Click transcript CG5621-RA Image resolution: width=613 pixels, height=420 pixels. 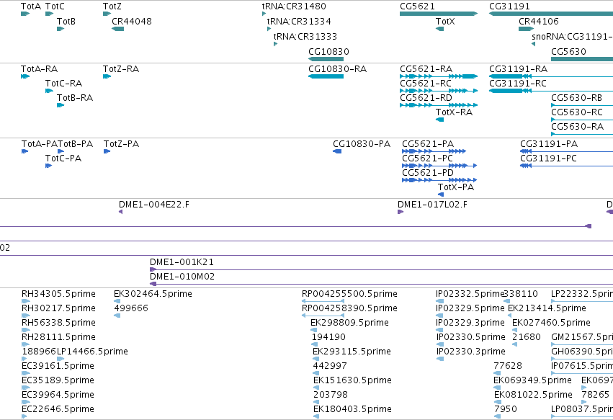point(439,76)
